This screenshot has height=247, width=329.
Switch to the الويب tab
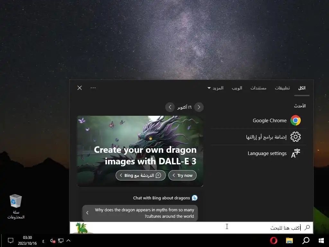237,88
